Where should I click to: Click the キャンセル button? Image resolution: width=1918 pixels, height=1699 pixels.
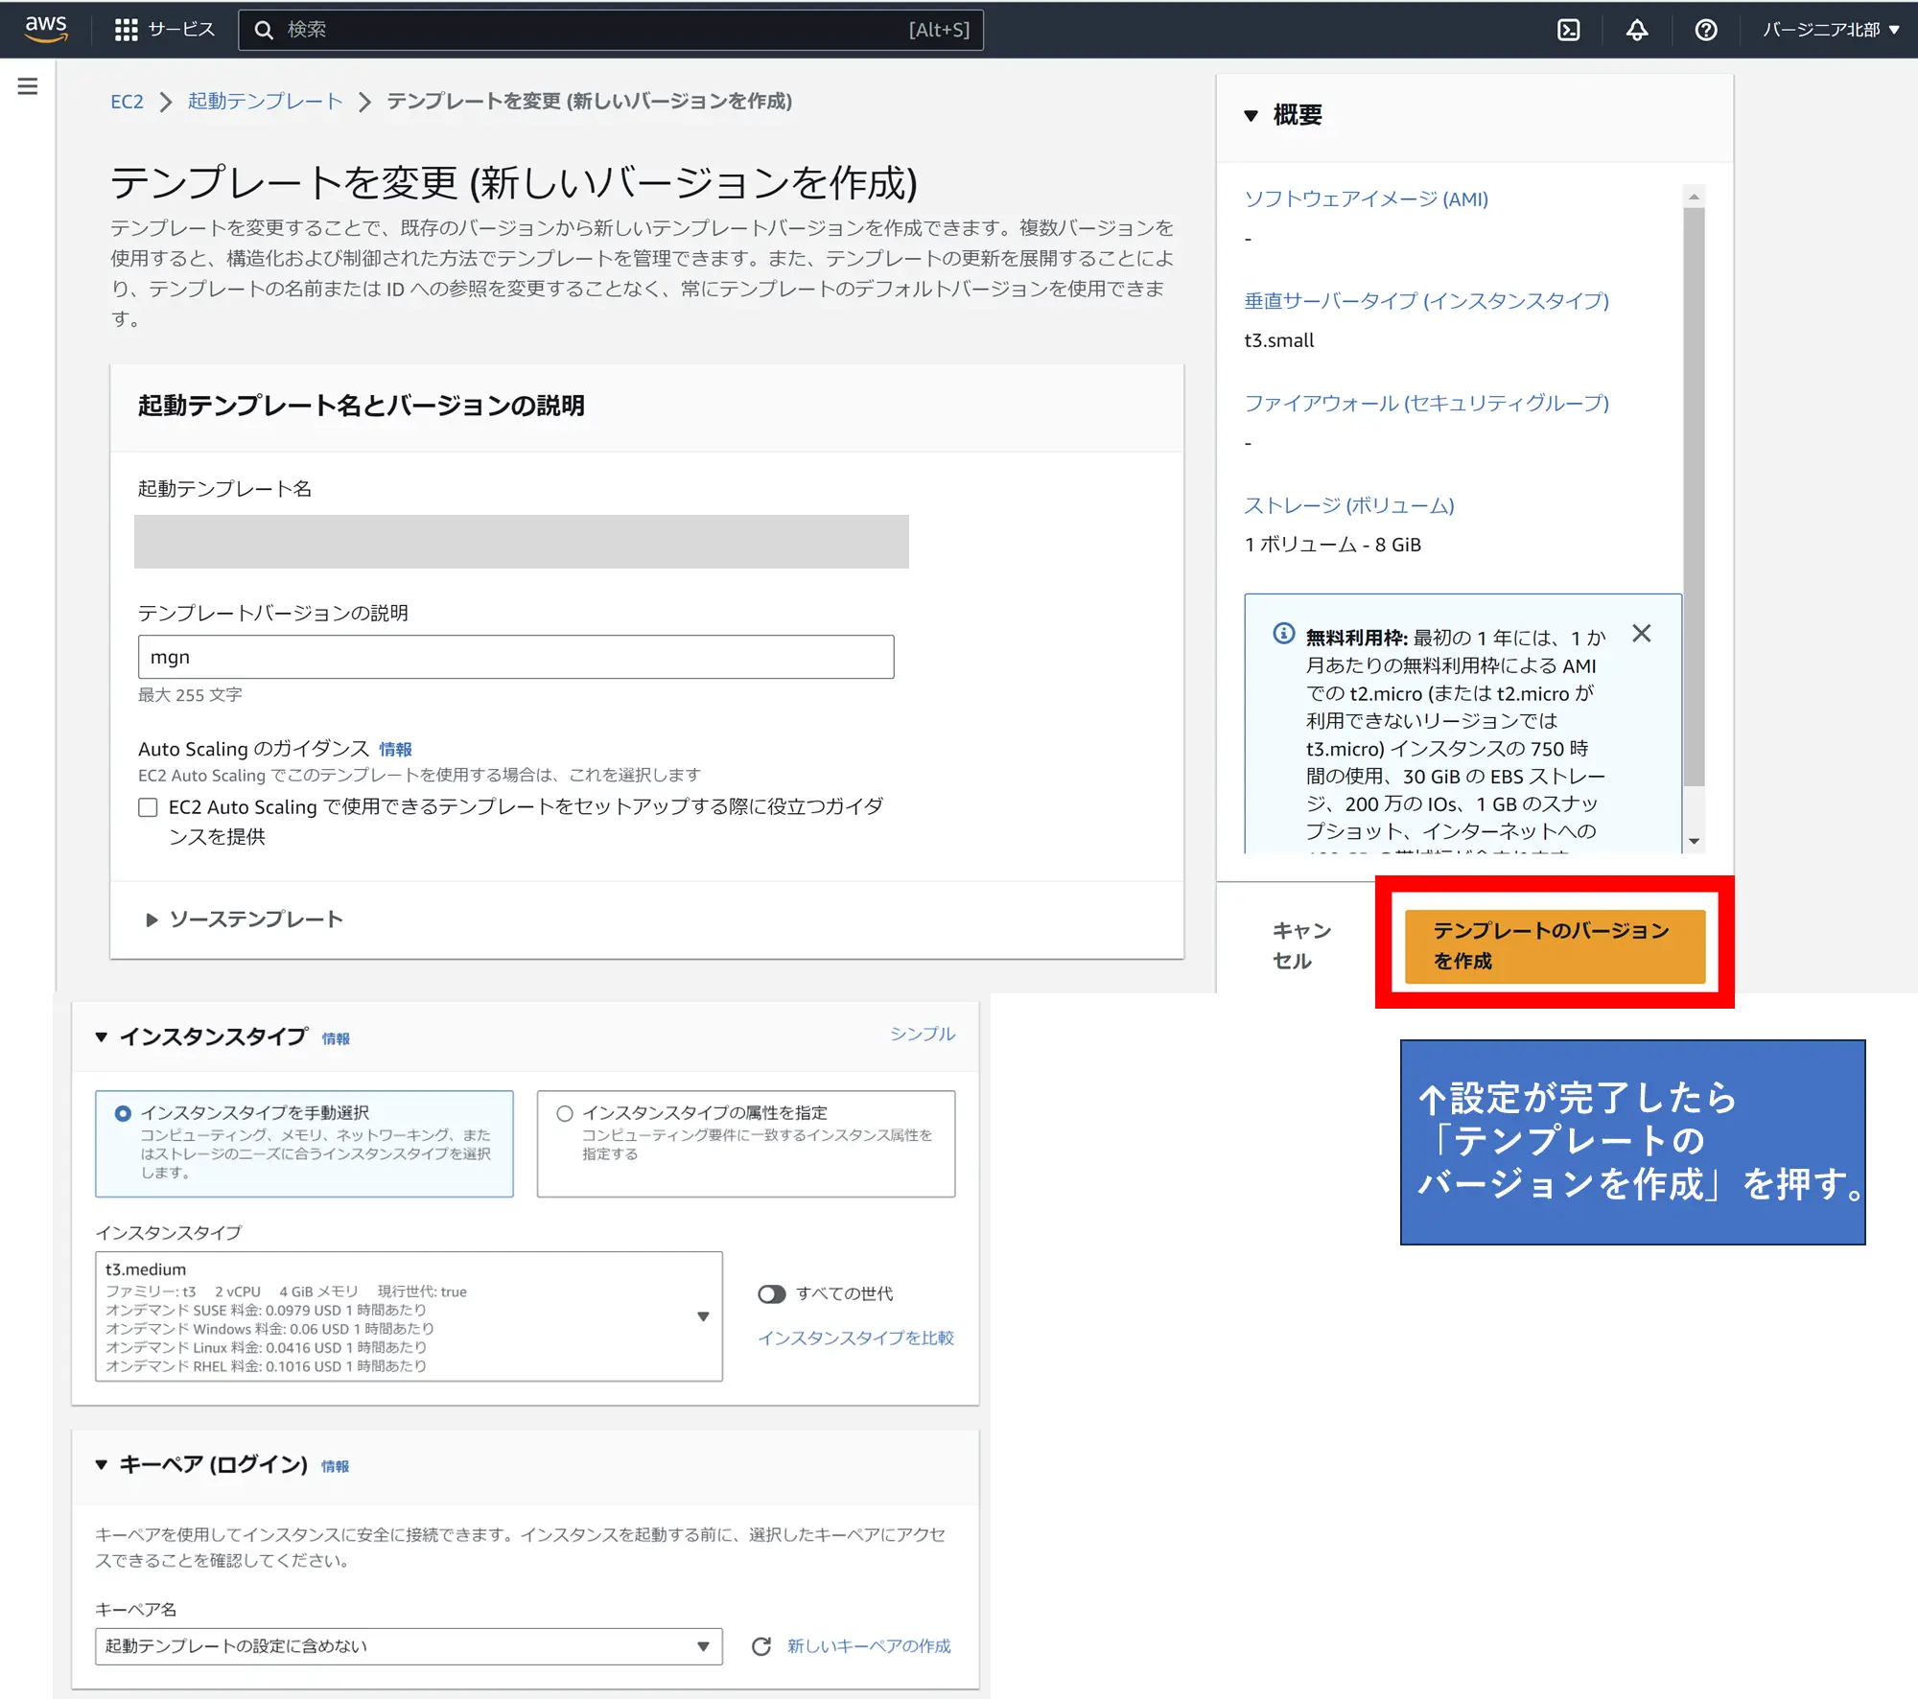pos(1300,945)
